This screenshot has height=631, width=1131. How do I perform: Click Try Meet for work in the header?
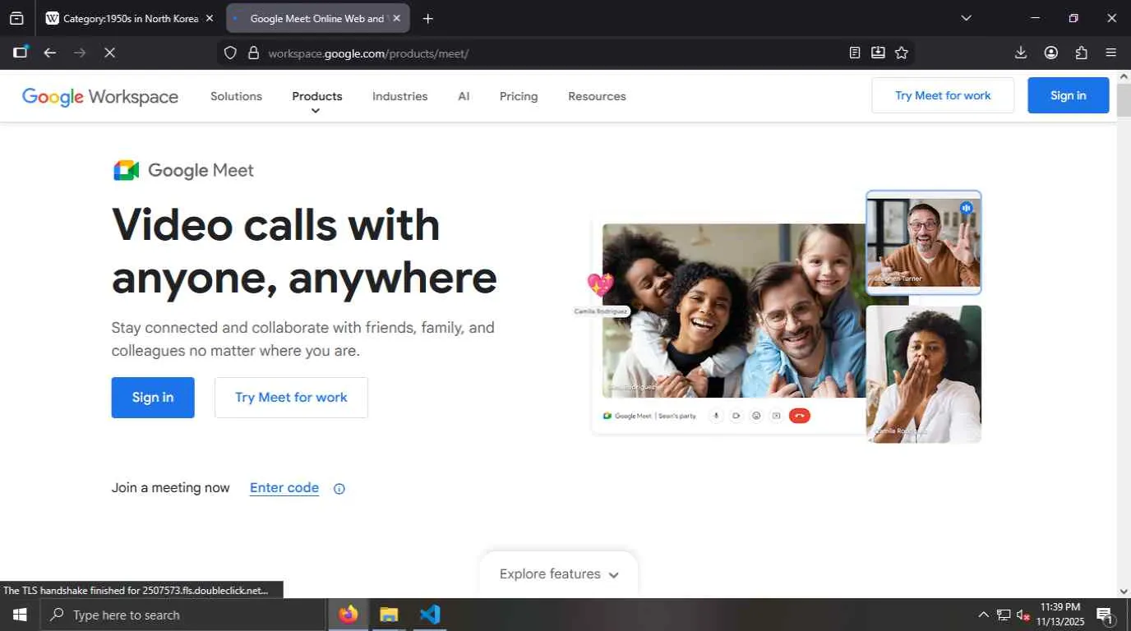click(x=943, y=95)
